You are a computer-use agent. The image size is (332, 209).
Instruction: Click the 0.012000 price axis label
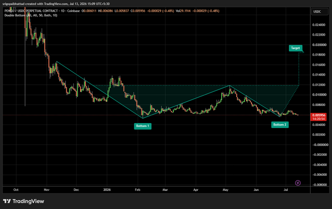click(319, 84)
